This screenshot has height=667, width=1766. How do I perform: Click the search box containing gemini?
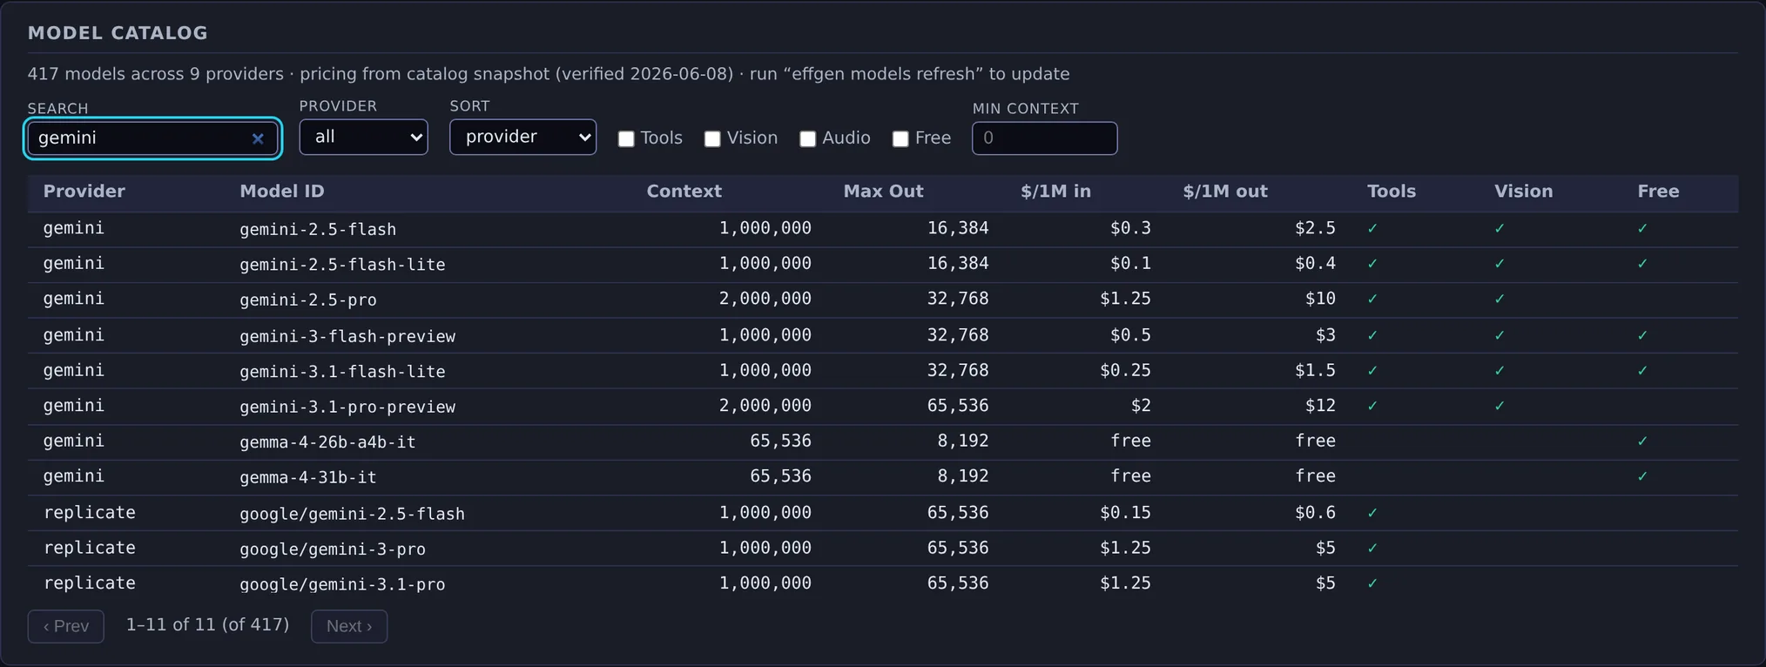pyautogui.click(x=152, y=138)
